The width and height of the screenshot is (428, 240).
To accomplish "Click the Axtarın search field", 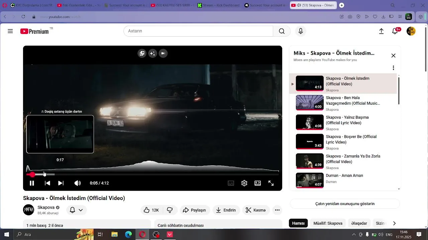I will [199, 31].
